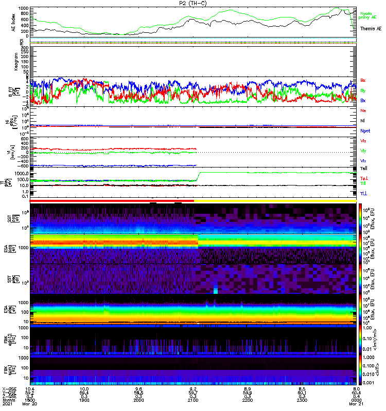Select the blue Vix legend label
Viewport: 386px width, 411px height.
coord(363,161)
